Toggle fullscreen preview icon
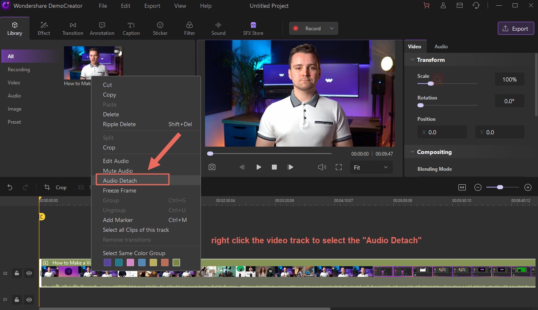The image size is (538, 310). pyautogui.click(x=339, y=167)
